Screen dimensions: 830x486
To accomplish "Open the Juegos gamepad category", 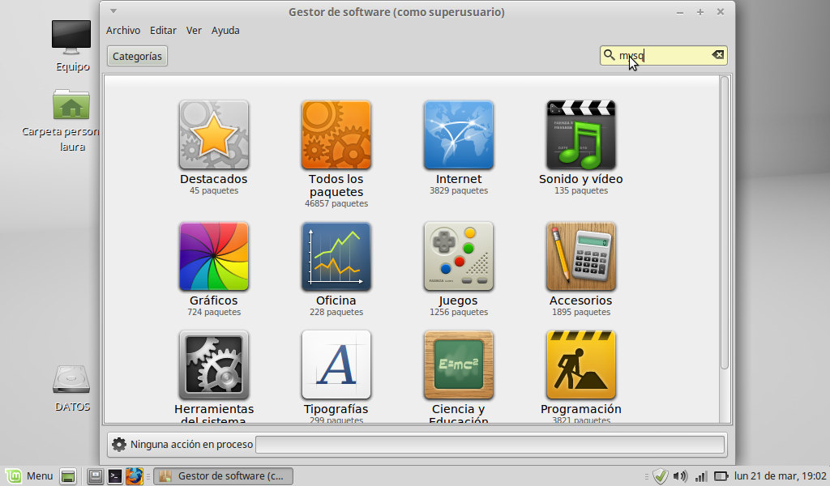I will pos(459,256).
